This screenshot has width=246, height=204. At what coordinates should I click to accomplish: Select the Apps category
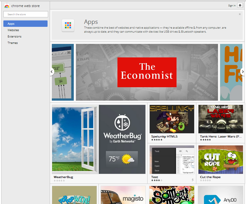(x=25, y=24)
